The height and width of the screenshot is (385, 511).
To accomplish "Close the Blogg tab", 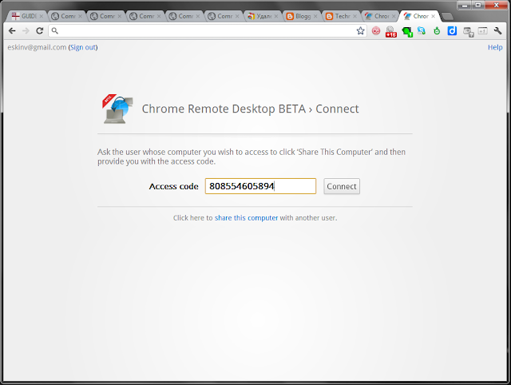I will (x=315, y=16).
